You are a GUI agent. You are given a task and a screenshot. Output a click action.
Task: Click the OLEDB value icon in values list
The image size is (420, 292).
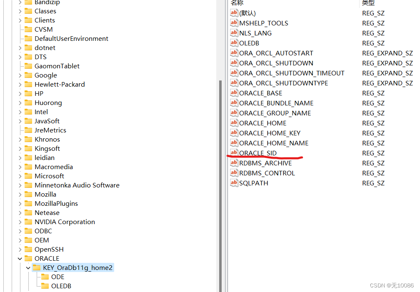pyautogui.click(x=234, y=42)
